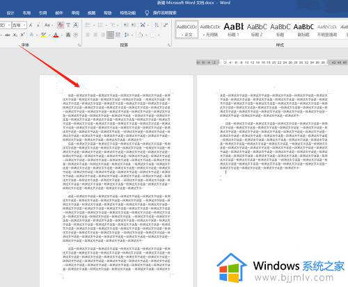This screenshot has width=348, height=287.
Task: Open the 设计 ribbon tab
Action: [x=10, y=13]
